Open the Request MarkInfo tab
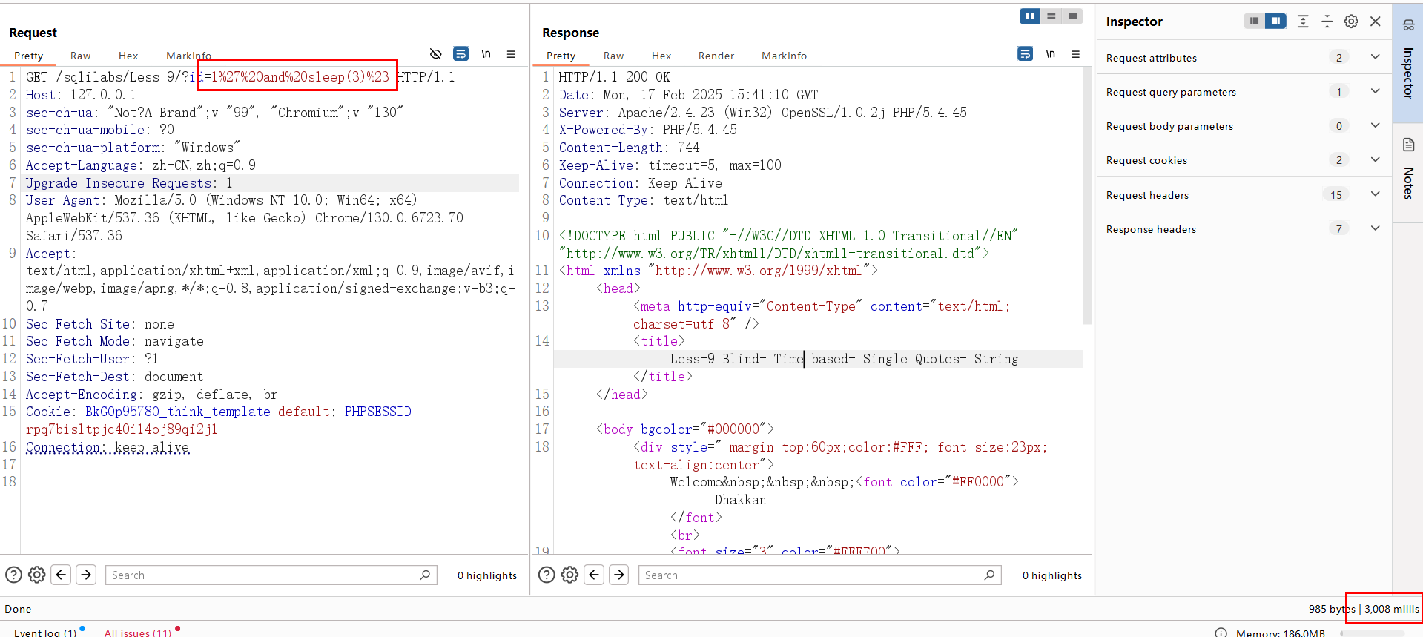 coord(188,56)
